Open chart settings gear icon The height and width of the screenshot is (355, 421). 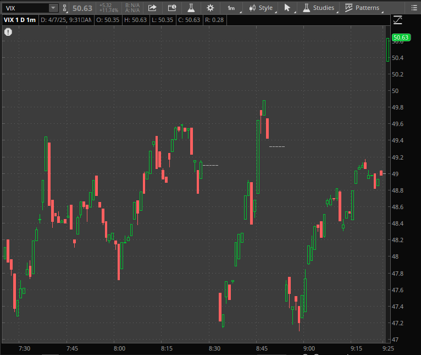pyautogui.click(x=210, y=8)
